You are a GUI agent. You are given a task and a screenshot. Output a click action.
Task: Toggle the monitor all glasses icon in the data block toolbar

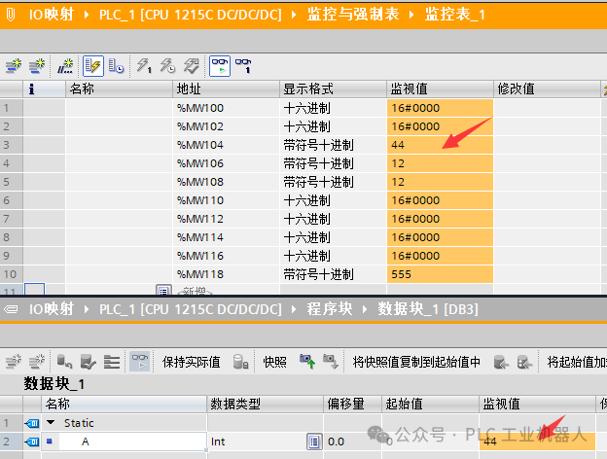(140, 362)
